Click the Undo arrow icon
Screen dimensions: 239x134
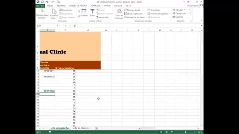(x=47, y=2)
